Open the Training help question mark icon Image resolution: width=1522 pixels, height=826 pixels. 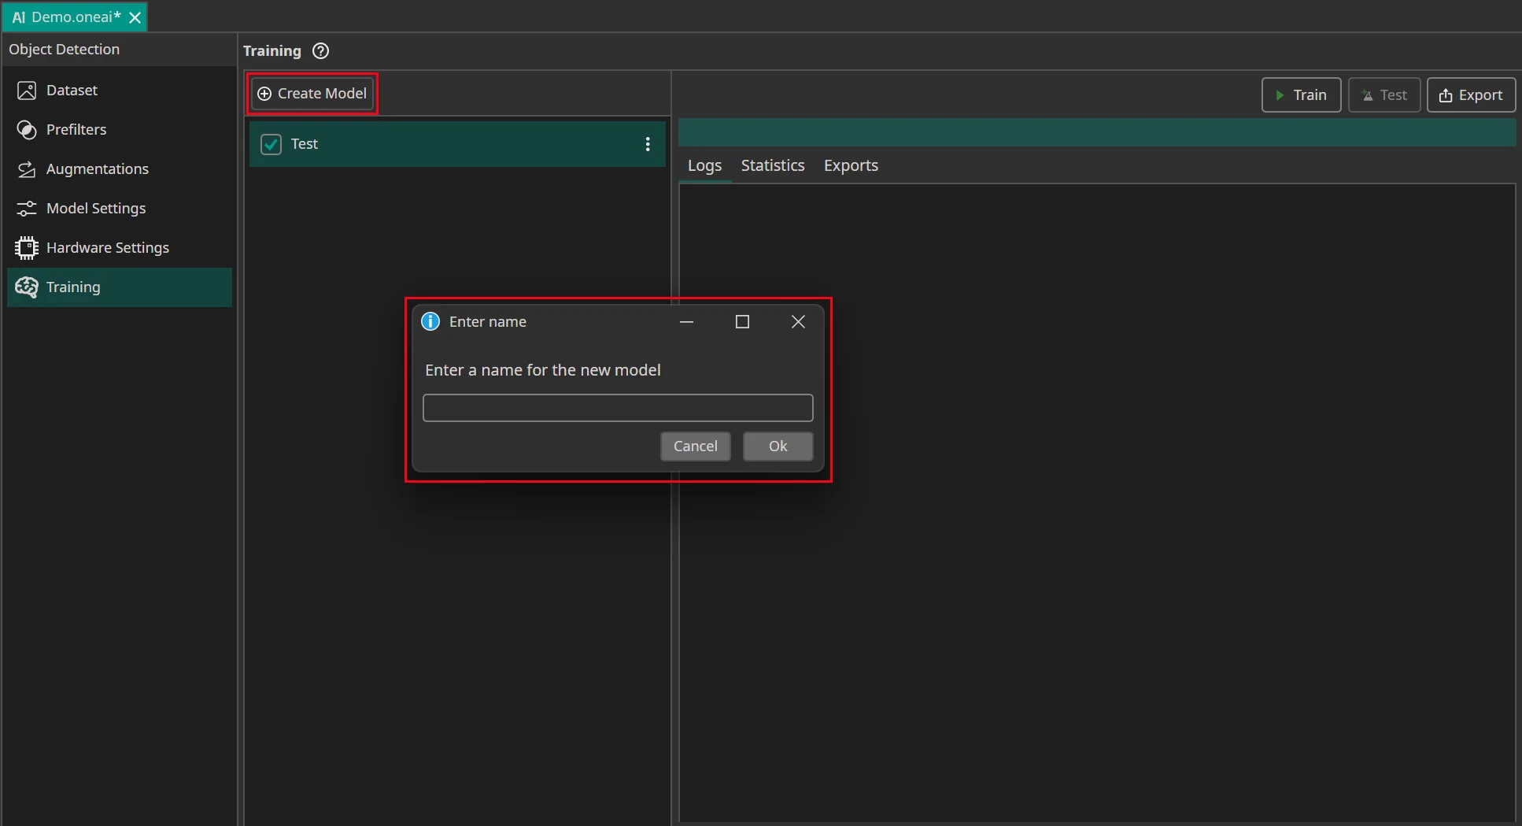(320, 51)
